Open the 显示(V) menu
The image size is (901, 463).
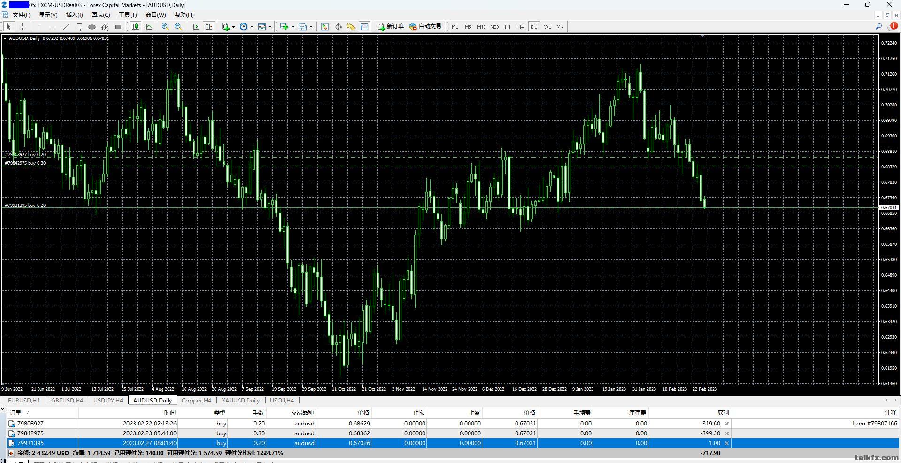48,15
